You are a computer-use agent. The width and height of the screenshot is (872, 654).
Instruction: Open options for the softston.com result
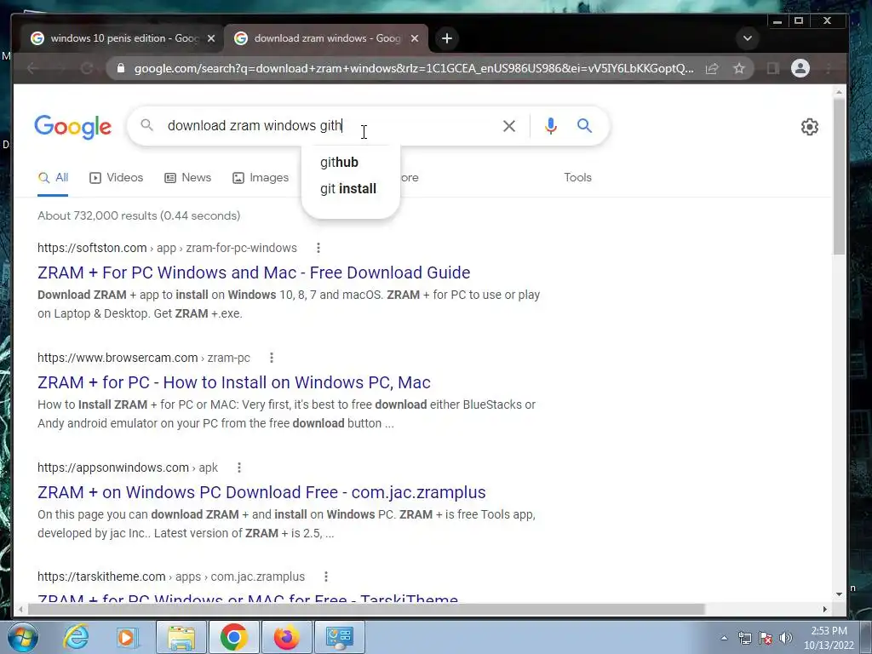318,248
